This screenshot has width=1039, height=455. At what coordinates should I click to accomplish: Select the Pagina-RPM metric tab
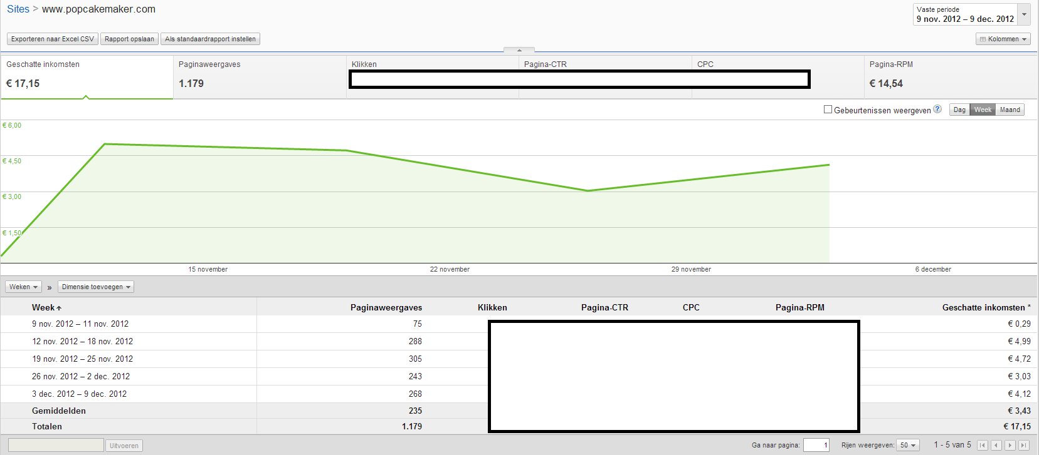[951, 77]
